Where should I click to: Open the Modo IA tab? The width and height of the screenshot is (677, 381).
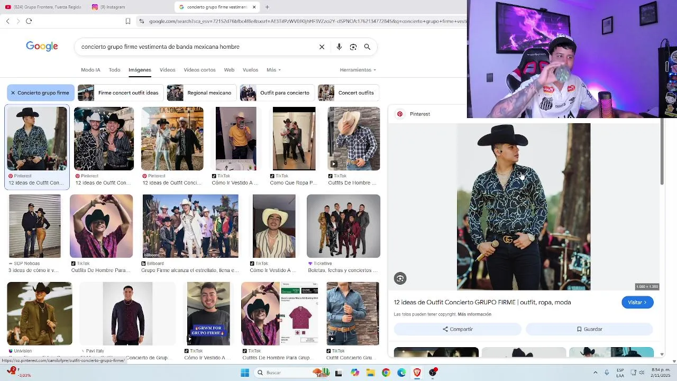coord(90,70)
